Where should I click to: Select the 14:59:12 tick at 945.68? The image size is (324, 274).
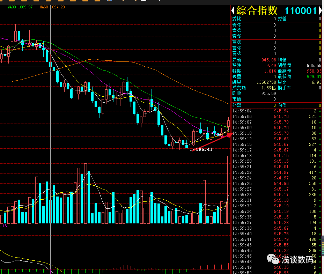[x=277, y=139]
